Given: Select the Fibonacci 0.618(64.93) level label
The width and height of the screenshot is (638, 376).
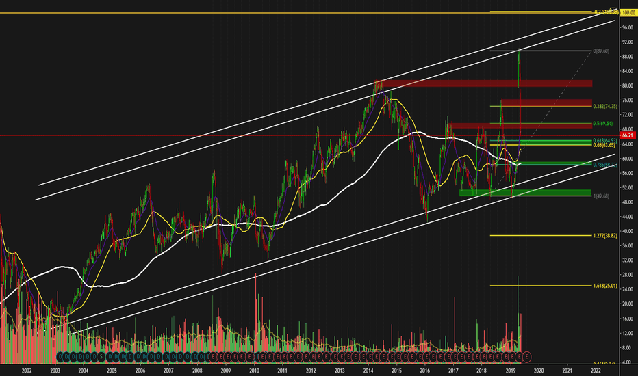Looking at the screenshot, I should (605, 141).
